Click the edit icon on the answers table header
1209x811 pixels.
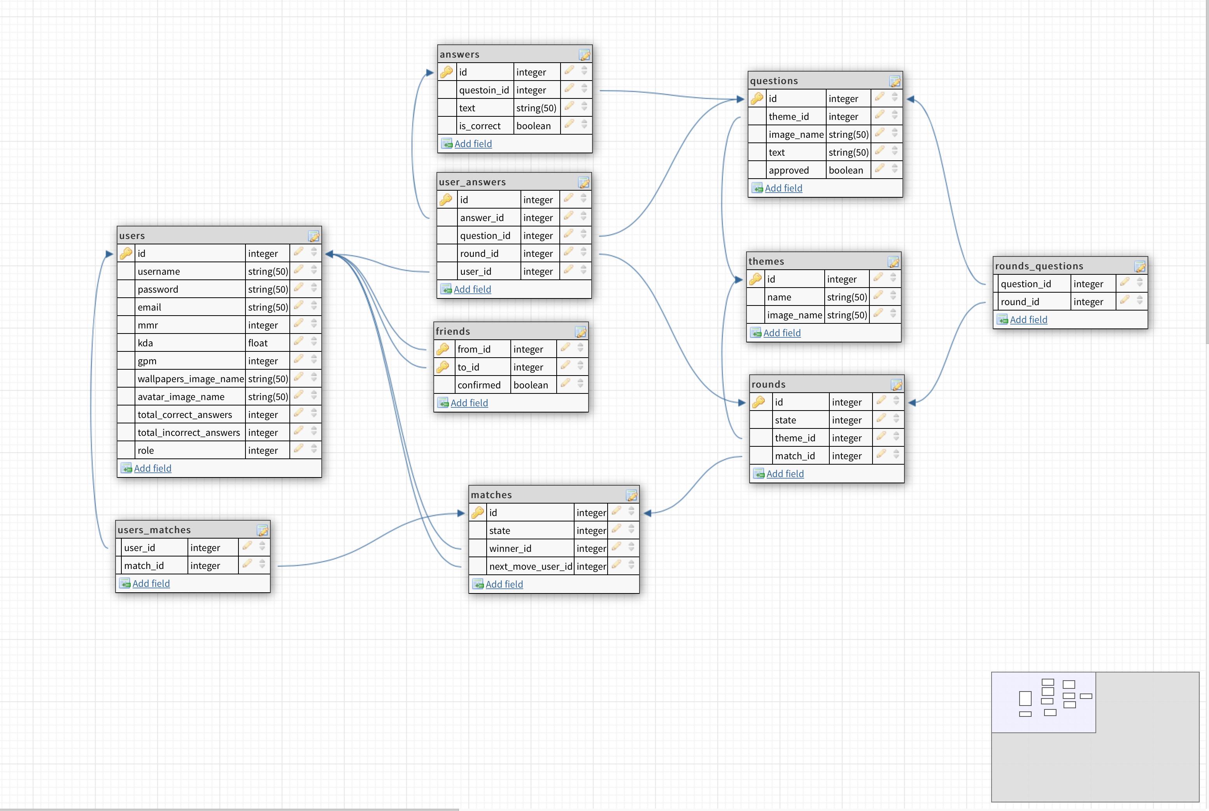tap(584, 55)
